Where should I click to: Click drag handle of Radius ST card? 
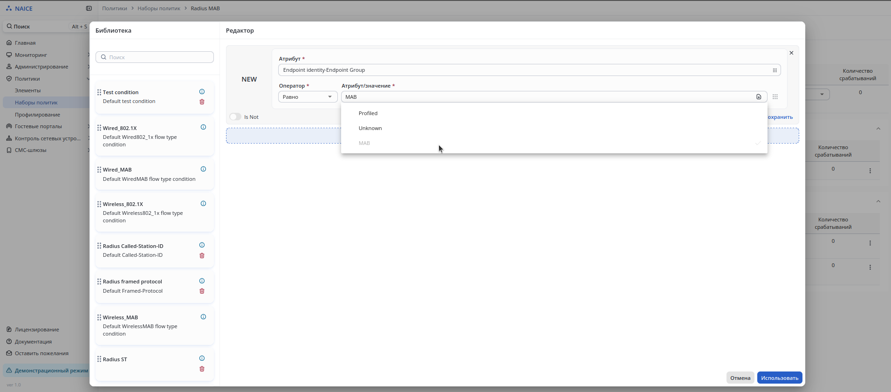(99, 359)
